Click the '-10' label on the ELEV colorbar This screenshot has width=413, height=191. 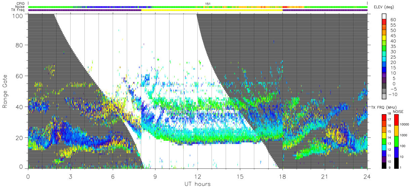[393, 95]
